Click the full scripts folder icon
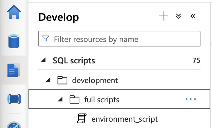Image resolution: width=212 pixels, height=128 pixels. pyautogui.click(x=74, y=99)
